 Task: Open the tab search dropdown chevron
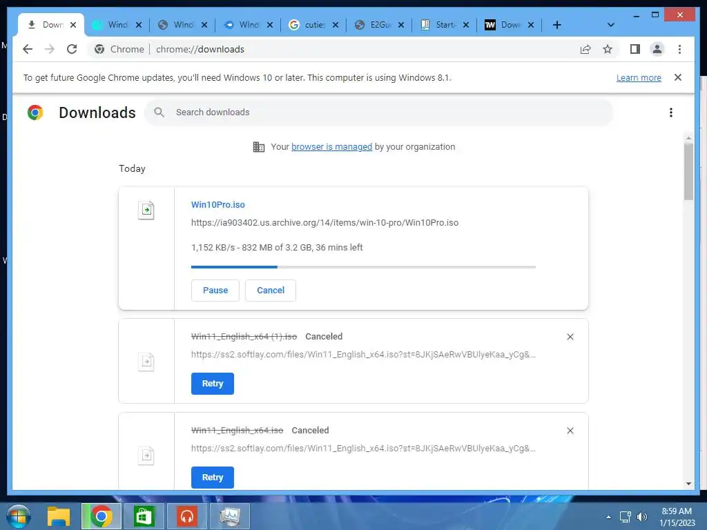coord(610,25)
